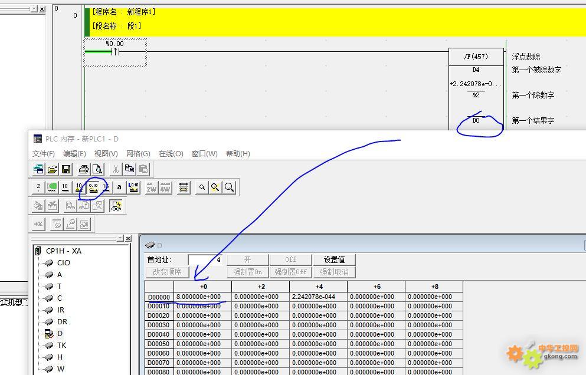The width and height of the screenshot is (586, 375).
Task: Click the /F(457) instruction block header
Action: [x=476, y=57]
